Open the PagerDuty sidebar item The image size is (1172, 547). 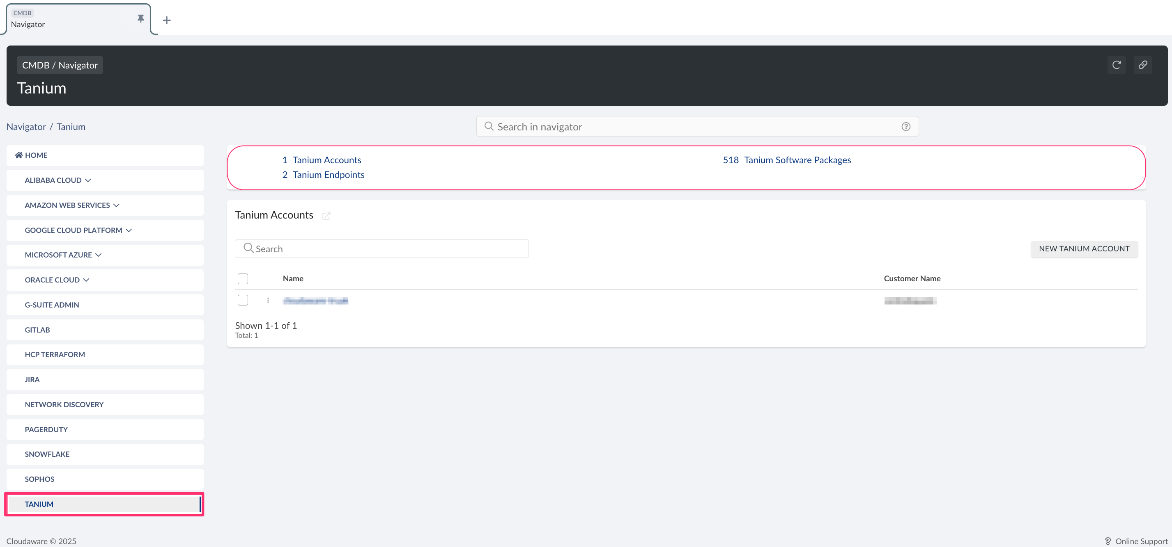[x=46, y=429]
